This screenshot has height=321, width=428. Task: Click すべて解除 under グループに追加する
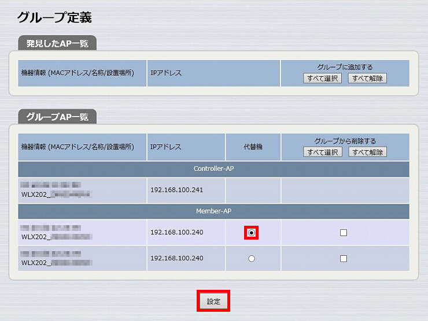[x=367, y=79]
